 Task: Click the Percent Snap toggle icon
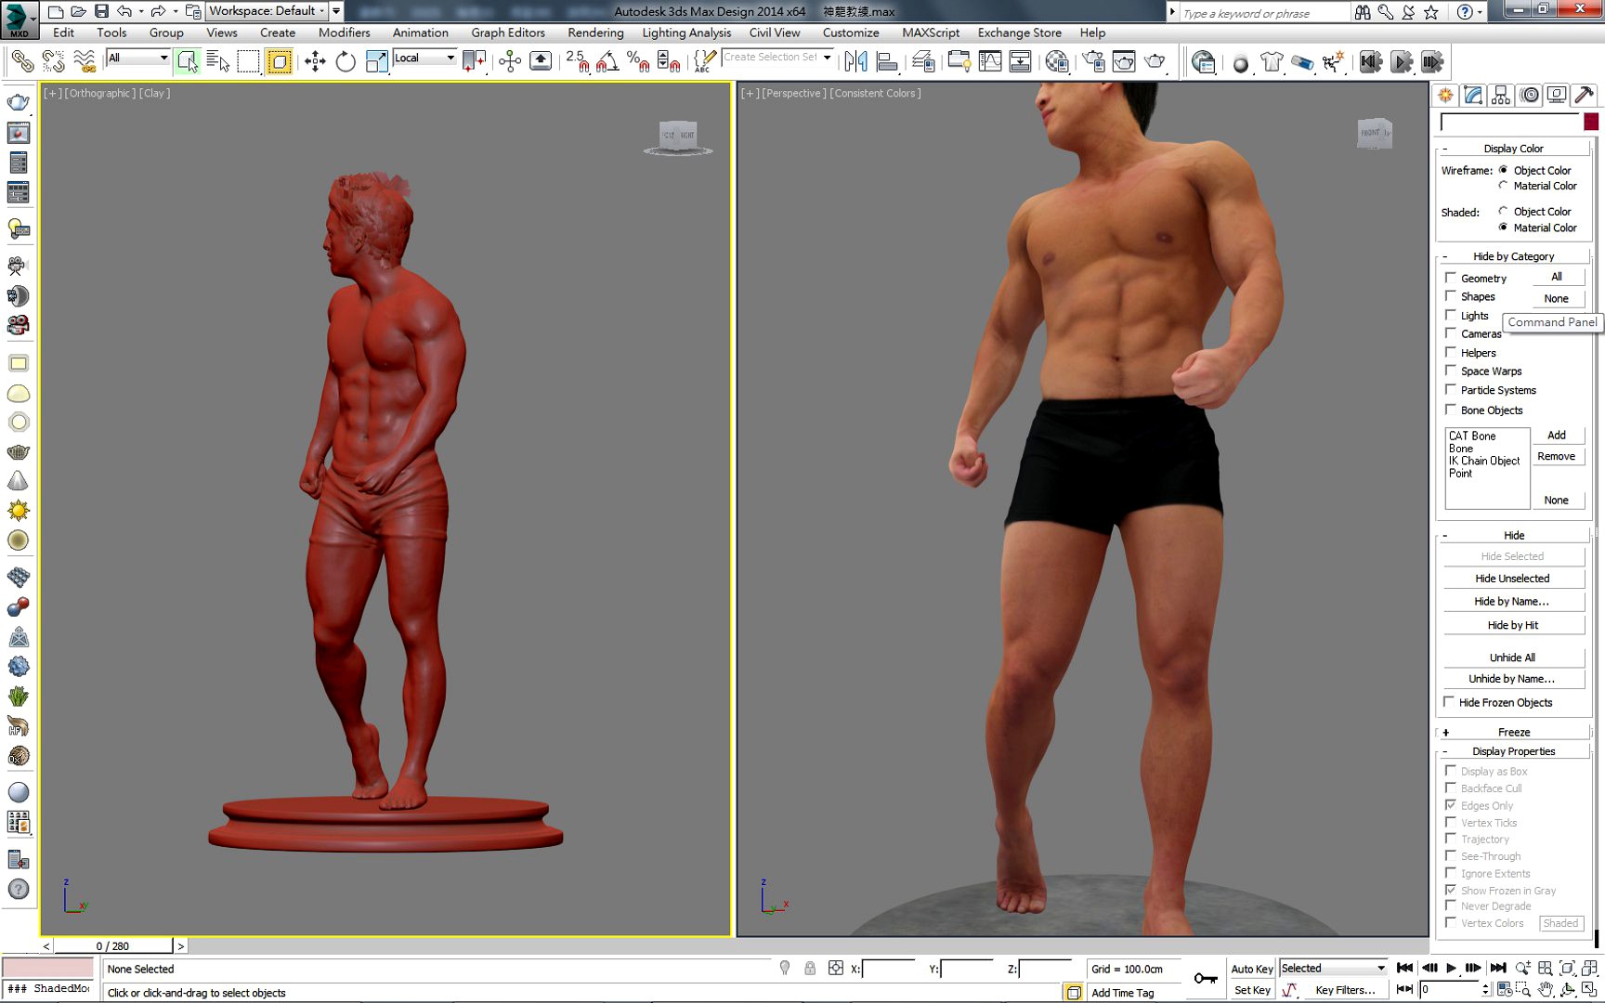638,62
